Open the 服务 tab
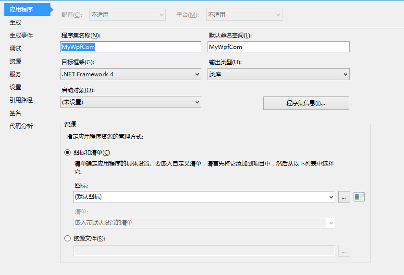404x275 pixels. [15, 74]
